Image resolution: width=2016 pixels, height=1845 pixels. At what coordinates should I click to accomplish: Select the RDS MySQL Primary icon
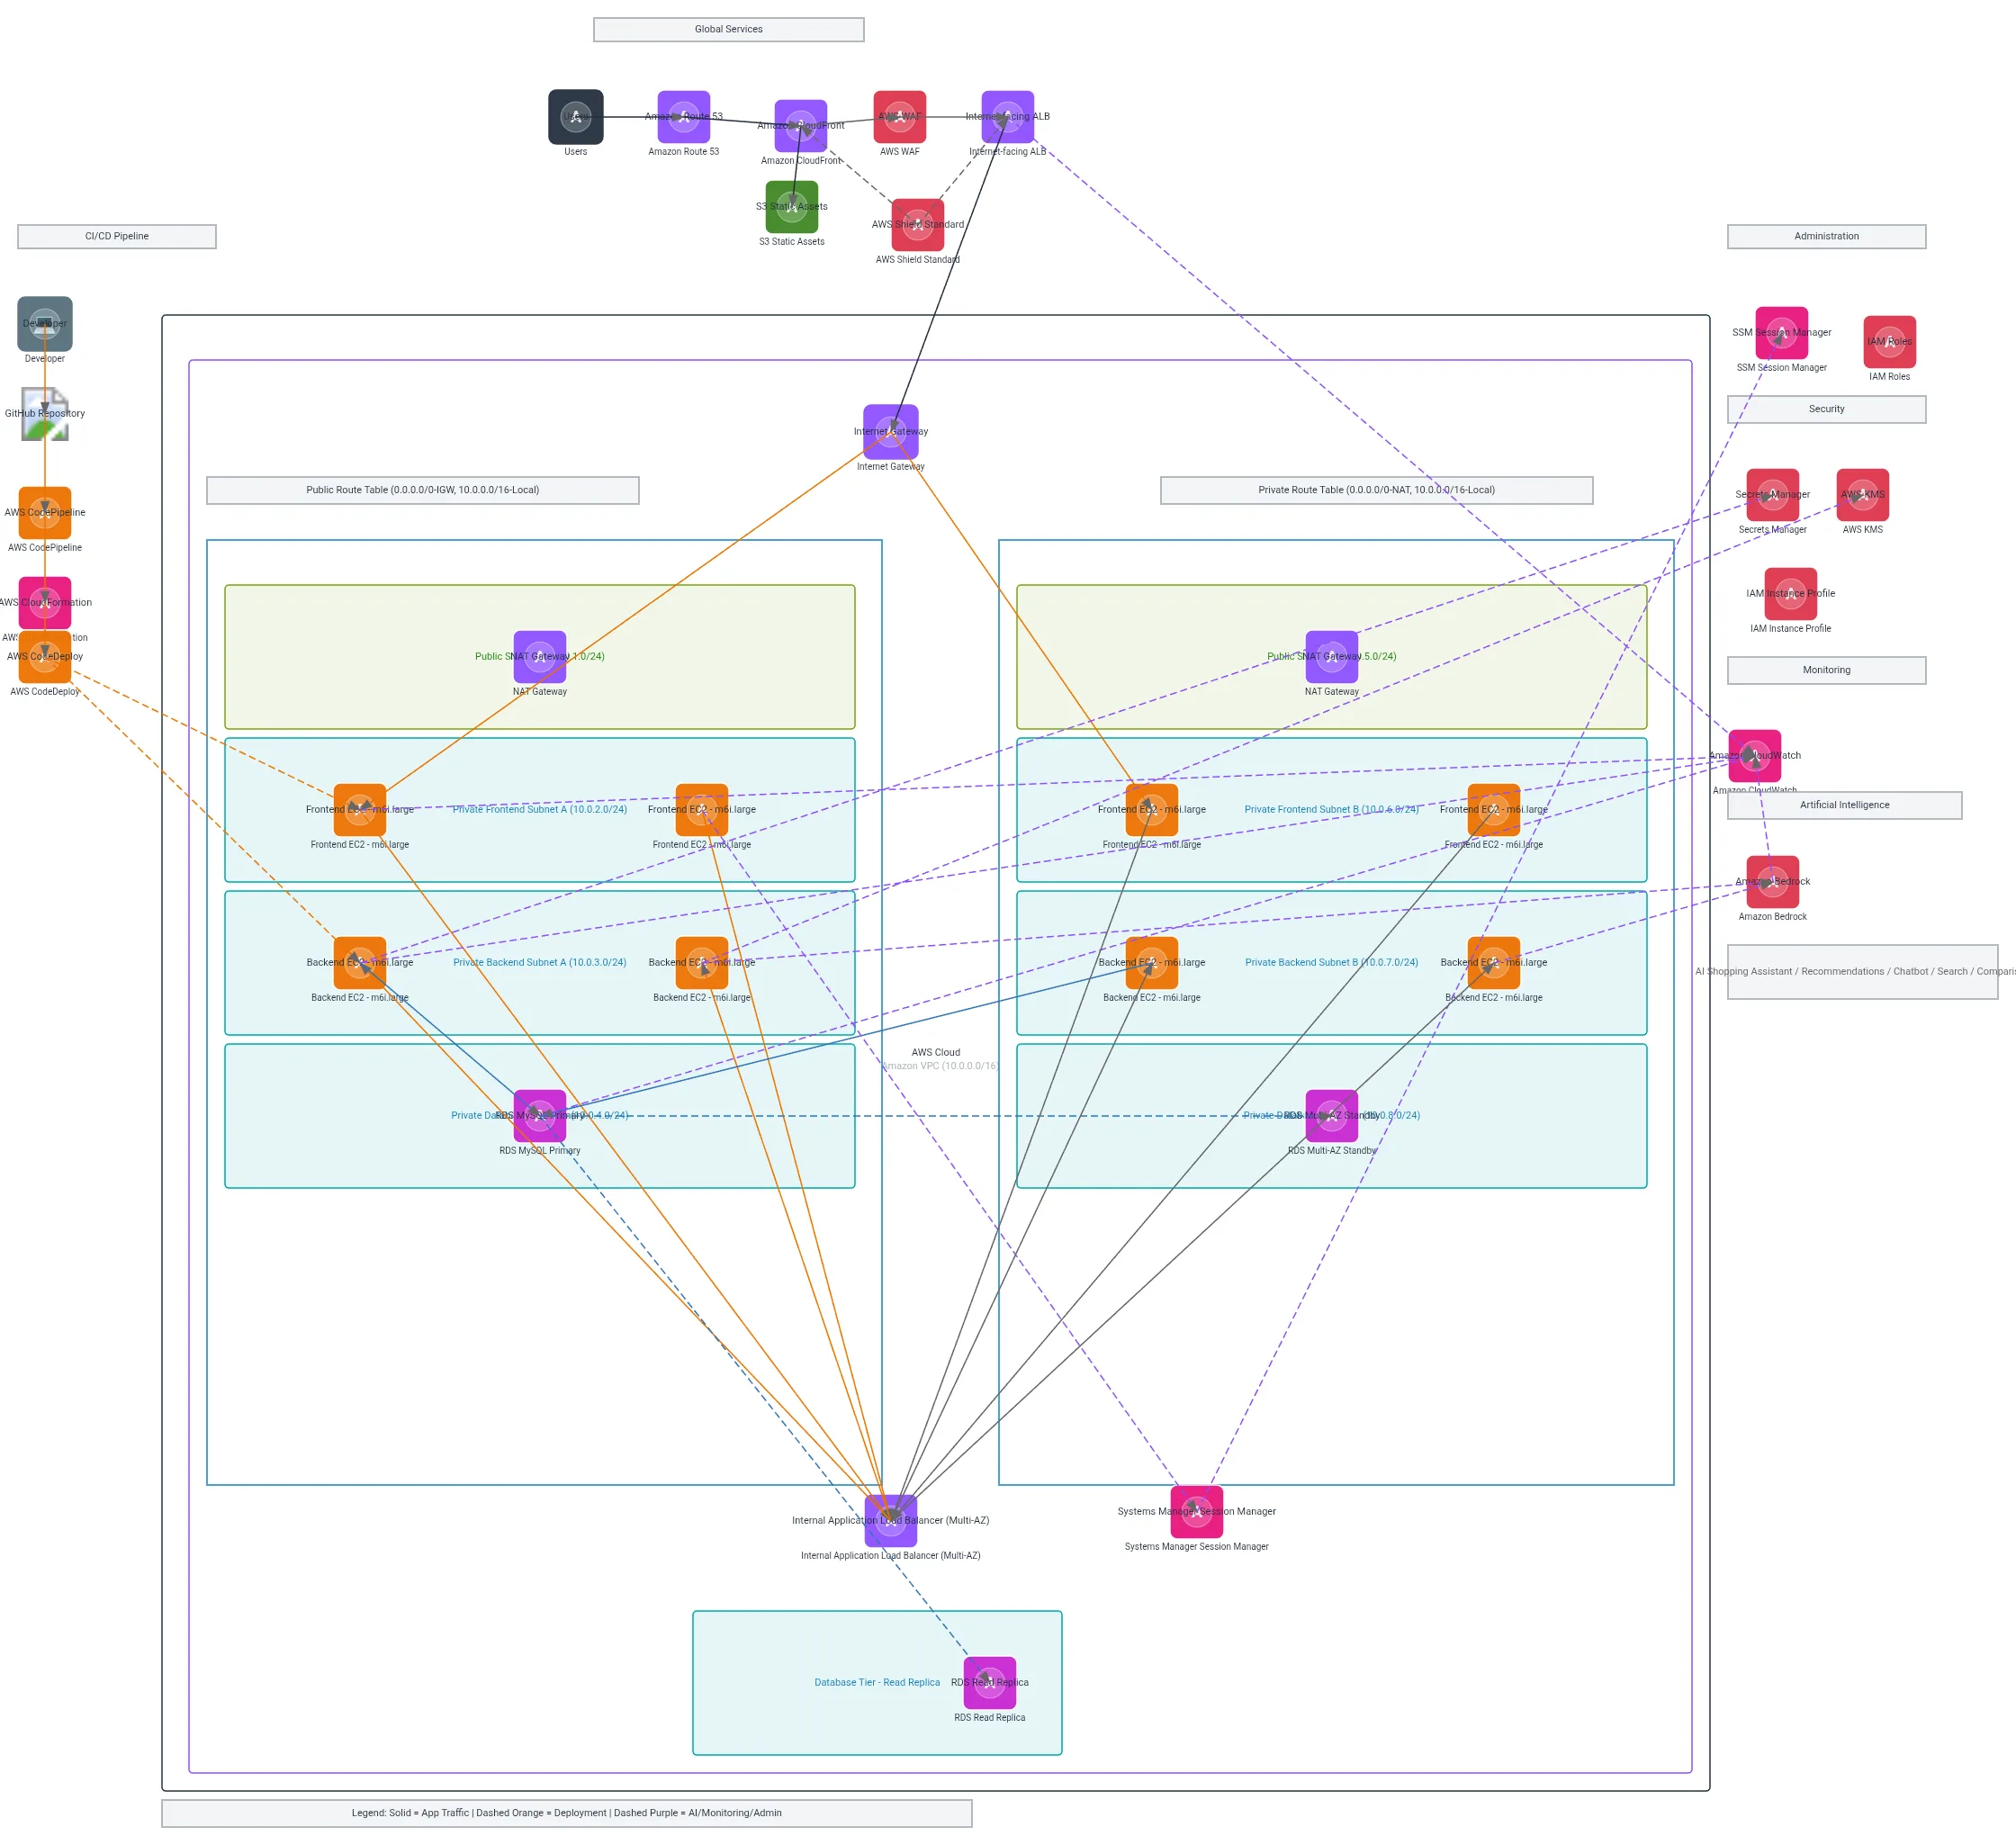pyautogui.click(x=539, y=1115)
